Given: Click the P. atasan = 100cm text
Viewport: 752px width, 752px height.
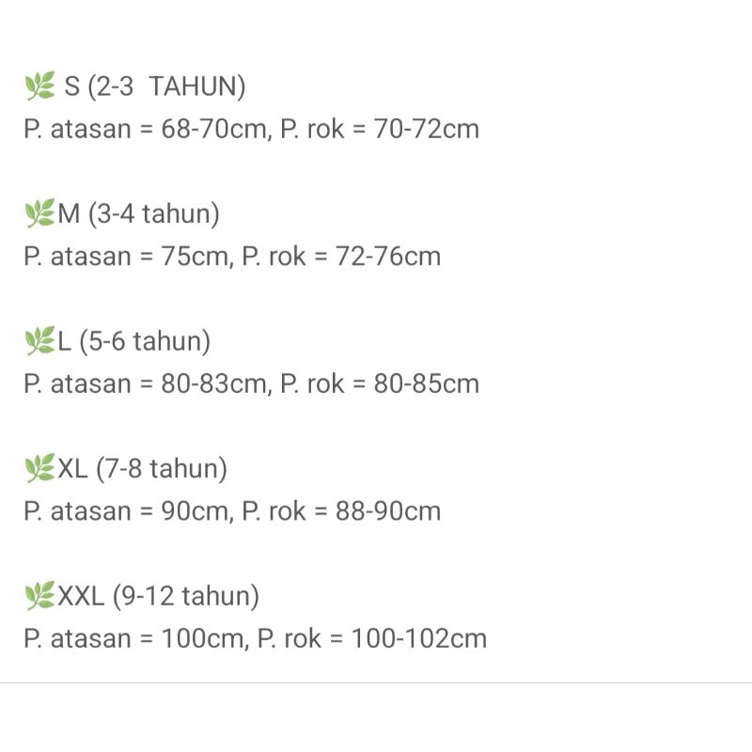Looking at the screenshot, I should (135, 639).
